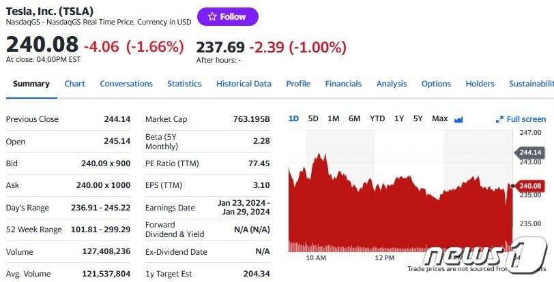This screenshot has height=282, width=554.
Task: Open the chart type icon
Action: pyautogui.click(x=458, y=119)
